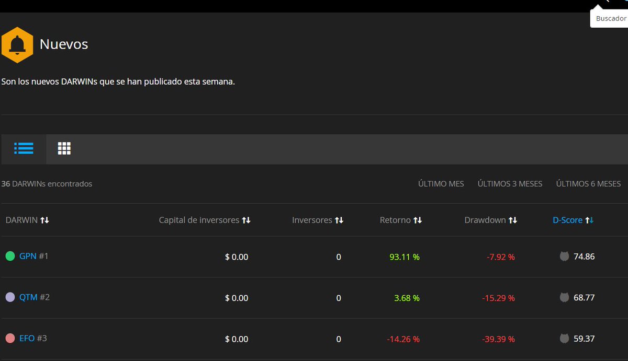Click the purple circle beside QTM
The image size is (628, 361).
pos(10,297)
